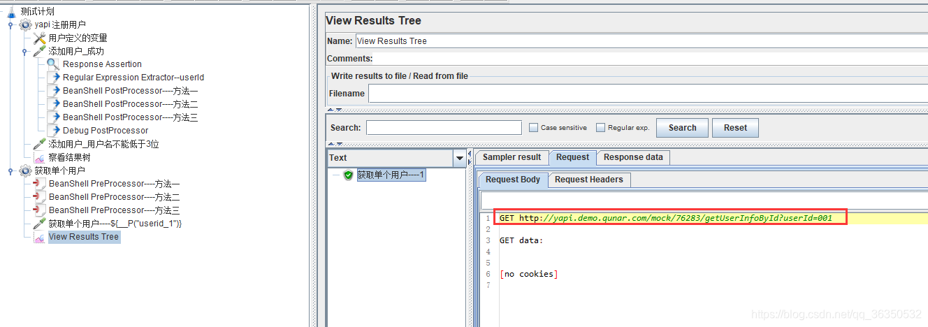
Task: Open the Request Headers sub-tab
Action: [x=588, y=180]
